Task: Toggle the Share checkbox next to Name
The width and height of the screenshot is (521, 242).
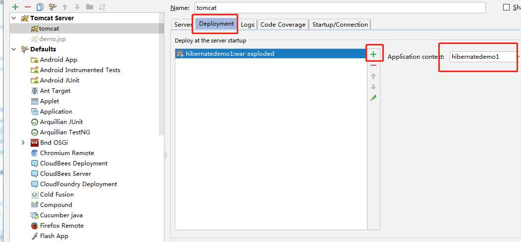Action: click(506, 7)
